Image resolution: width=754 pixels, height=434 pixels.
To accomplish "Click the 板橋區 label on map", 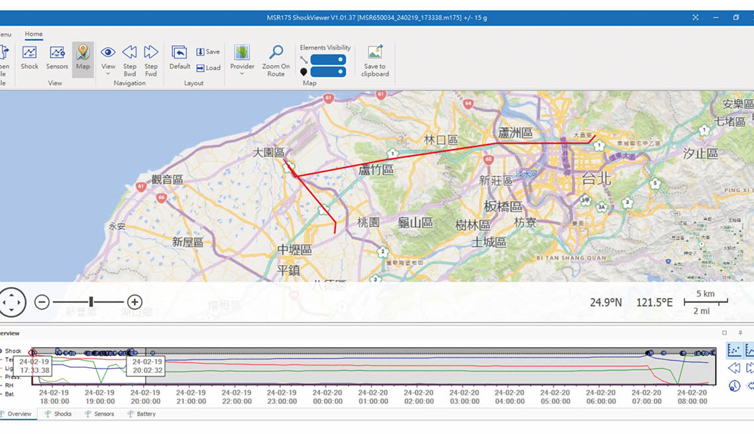I will tap(503, 207).
